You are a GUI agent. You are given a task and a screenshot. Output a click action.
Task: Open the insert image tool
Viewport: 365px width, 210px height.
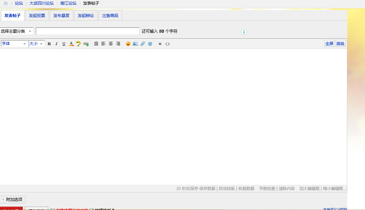pyautogui.click(x=135, y=44)
